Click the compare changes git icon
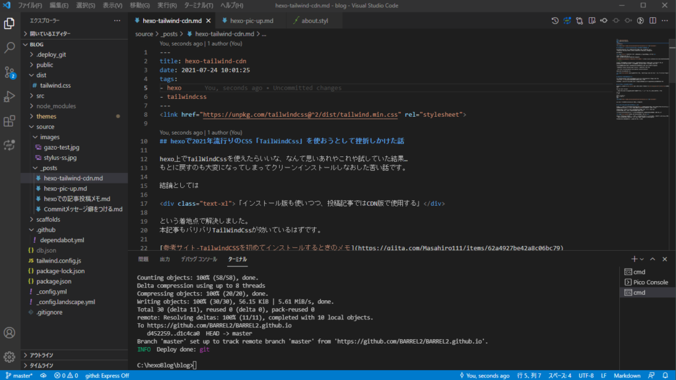The width and height of the screenshot is (676, 380). coord(580,20)
